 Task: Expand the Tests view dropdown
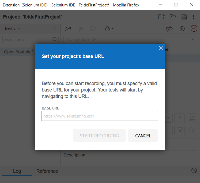[19, 29]
